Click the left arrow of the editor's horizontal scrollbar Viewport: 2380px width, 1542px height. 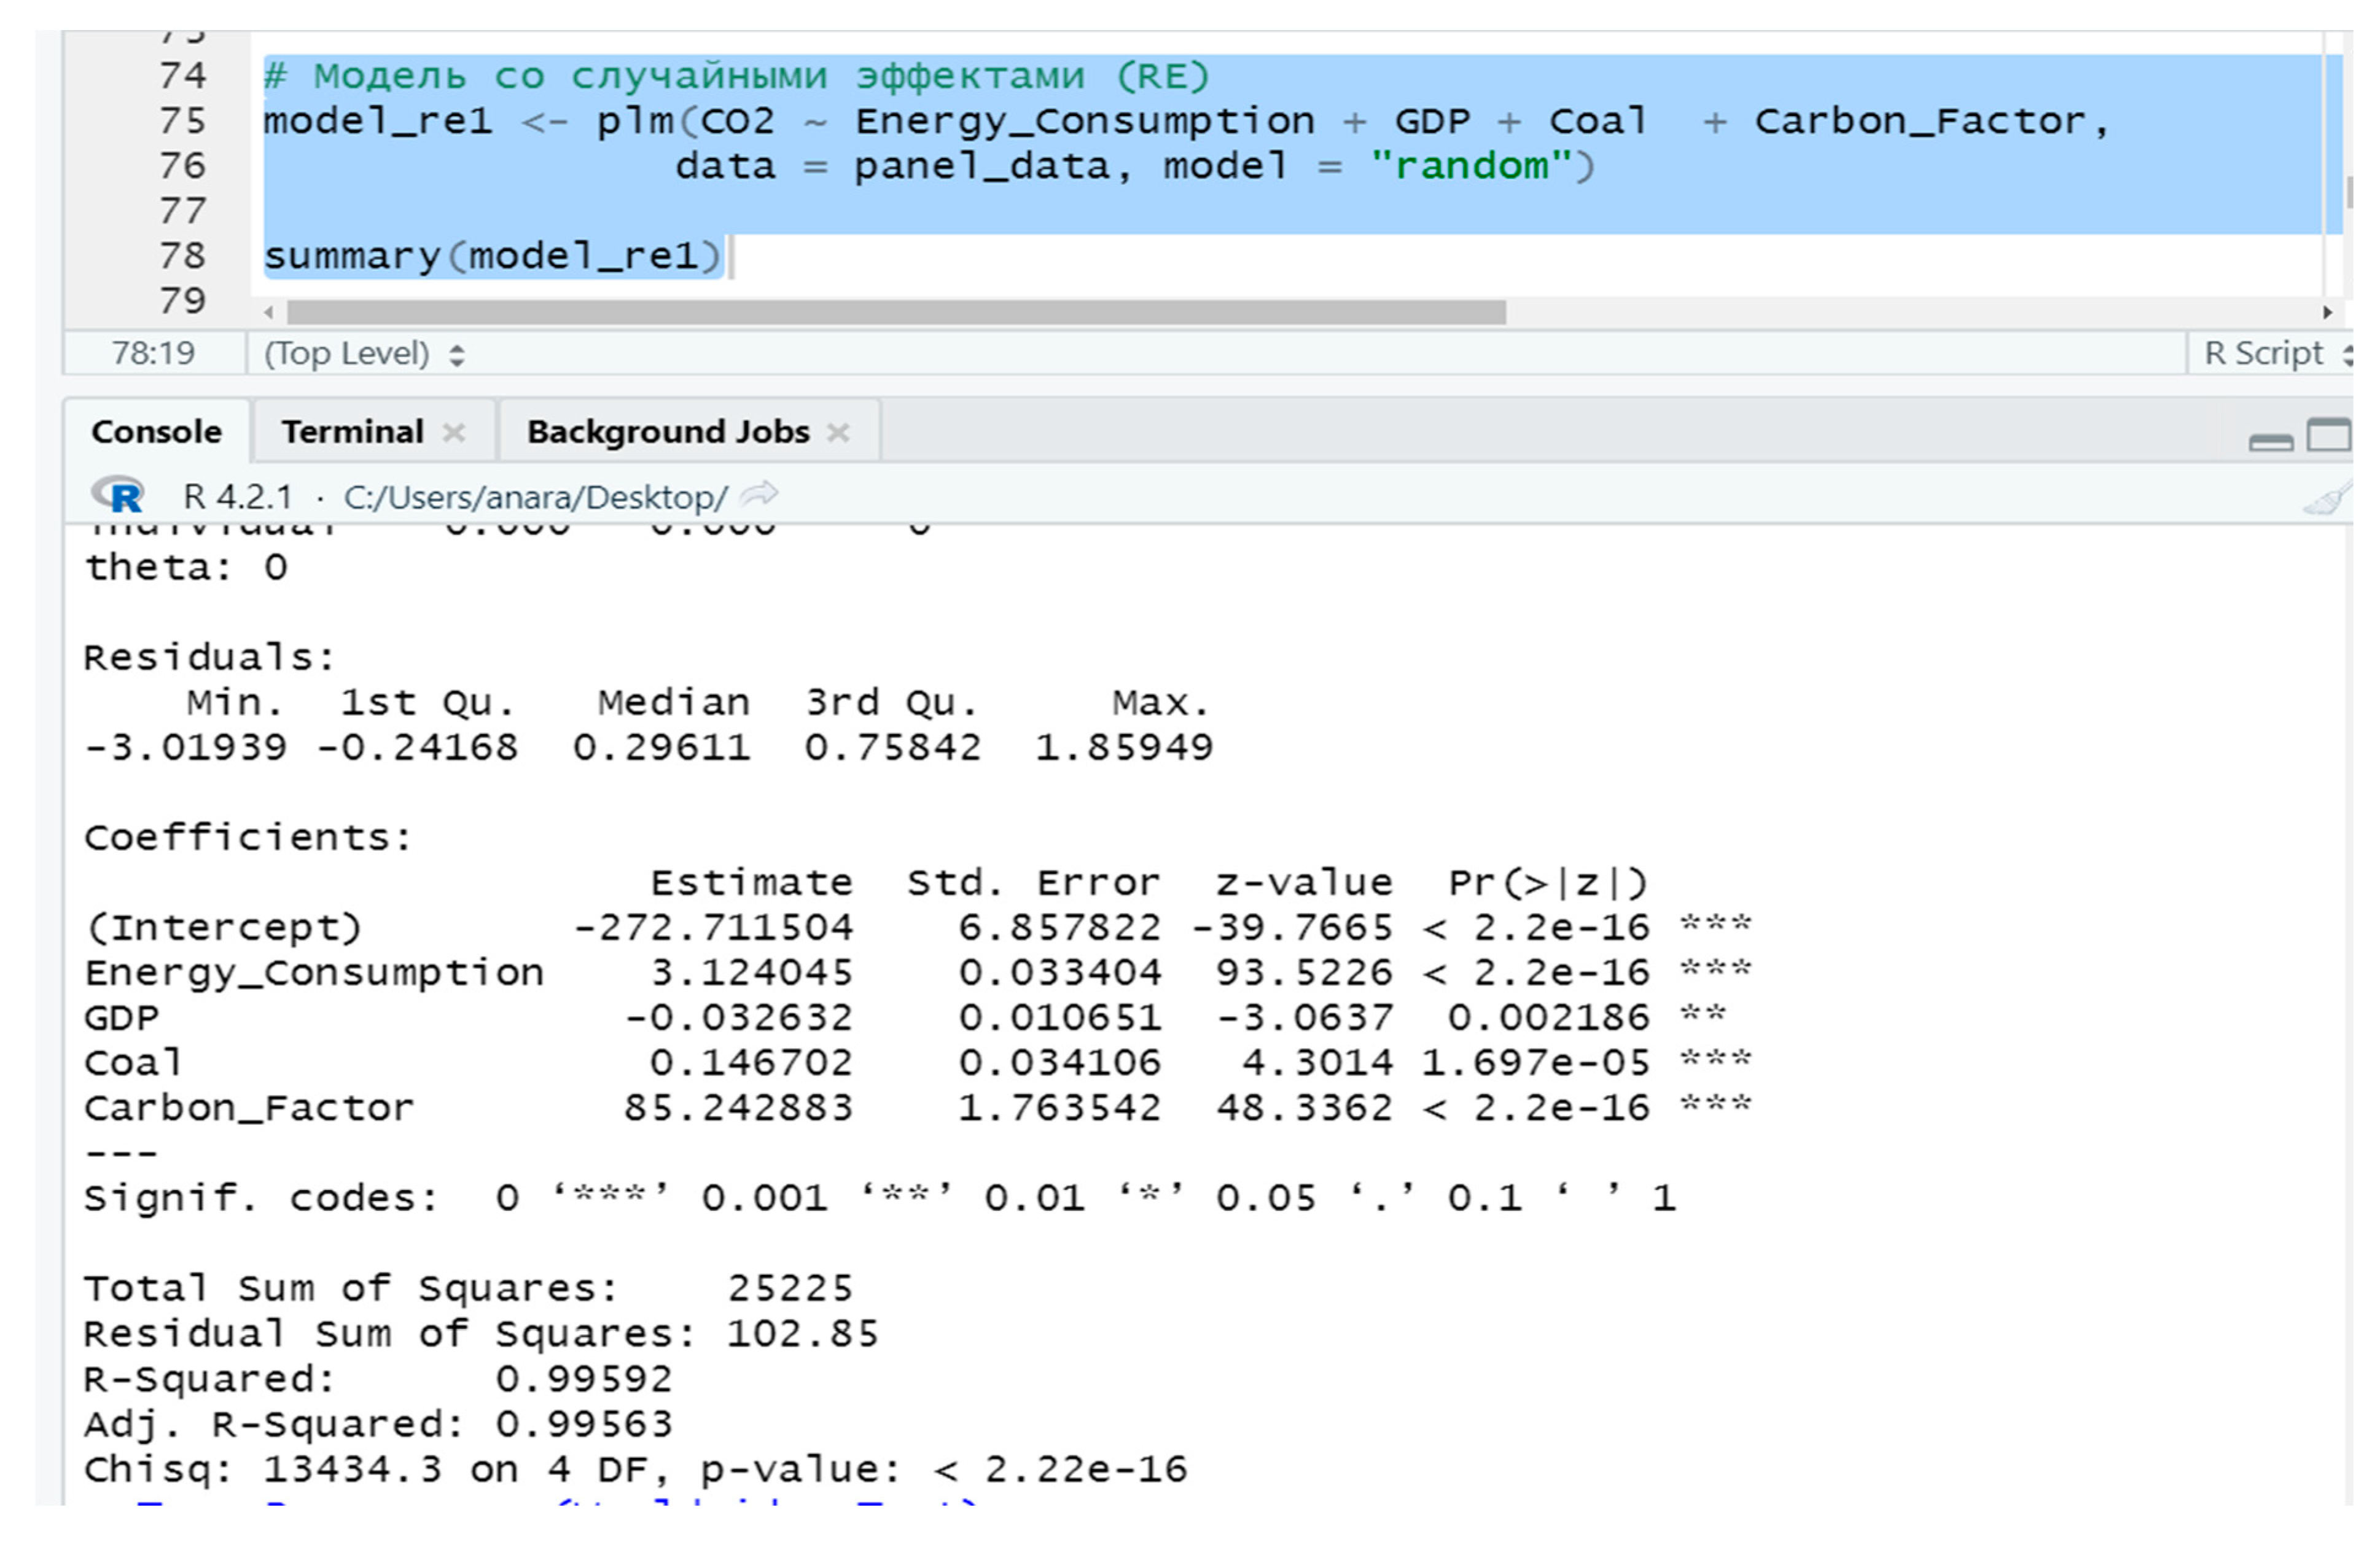pyautogui.click(x=268, y=312)
